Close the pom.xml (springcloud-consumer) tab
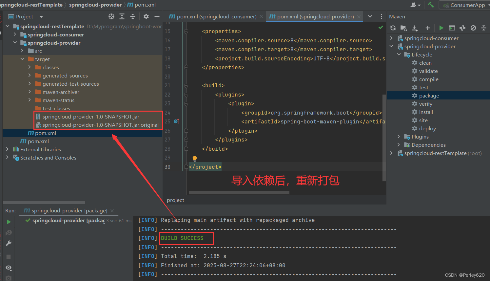Viewport: 490px width, 281px height. pos(261,16)
